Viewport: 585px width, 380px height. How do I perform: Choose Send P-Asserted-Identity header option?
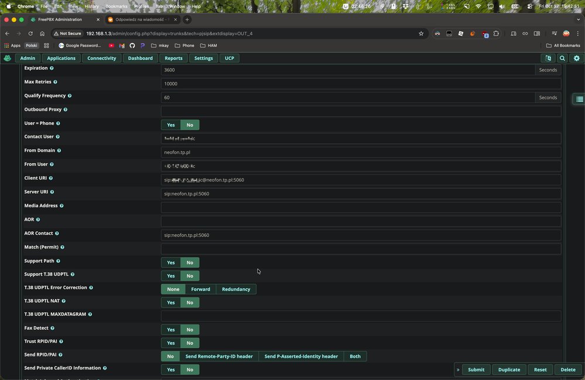(x=301, y=356)
